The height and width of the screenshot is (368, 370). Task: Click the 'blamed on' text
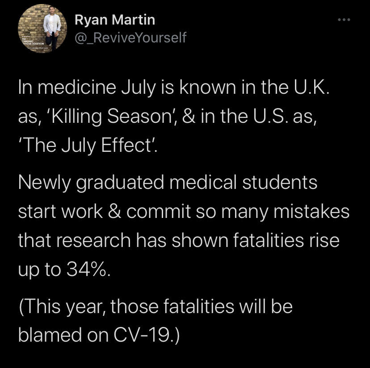pyautogui.click(x=63, y=335)
